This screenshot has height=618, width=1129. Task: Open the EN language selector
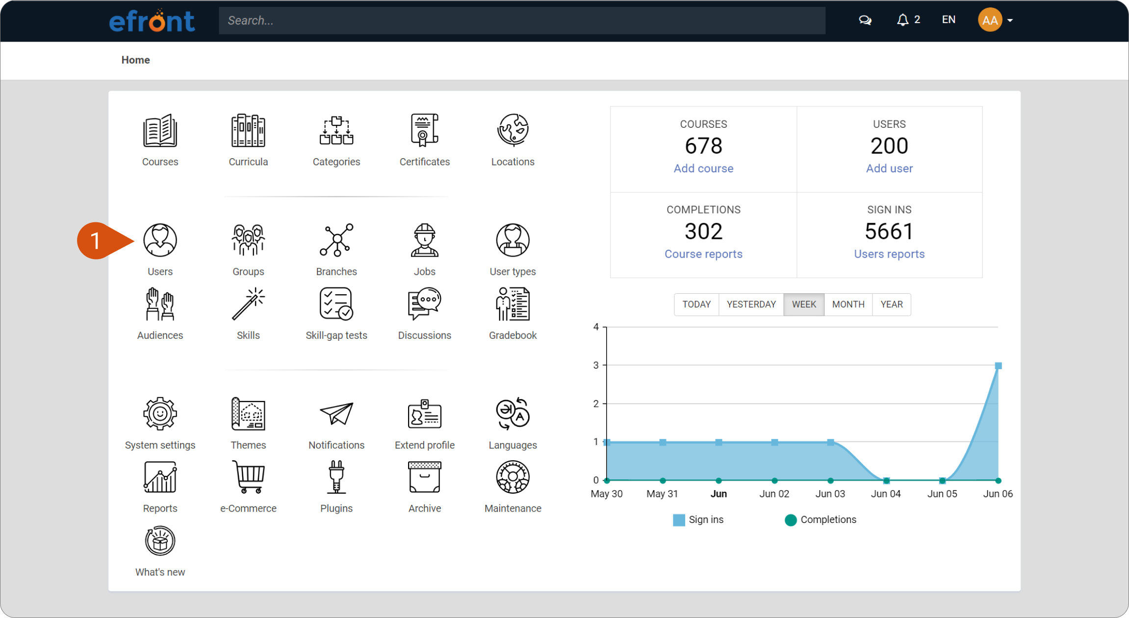tap(949, 20)
